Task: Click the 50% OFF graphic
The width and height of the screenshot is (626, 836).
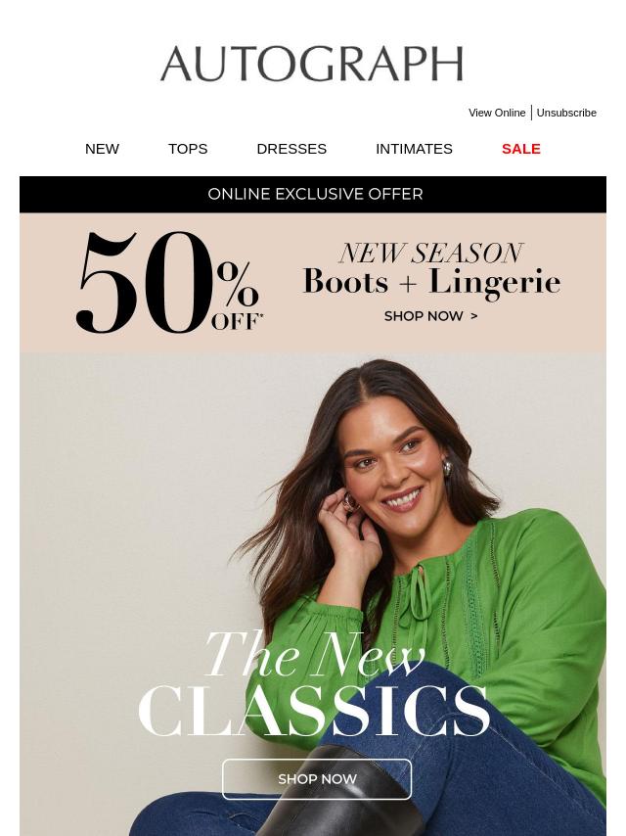Action: point(169,283)
